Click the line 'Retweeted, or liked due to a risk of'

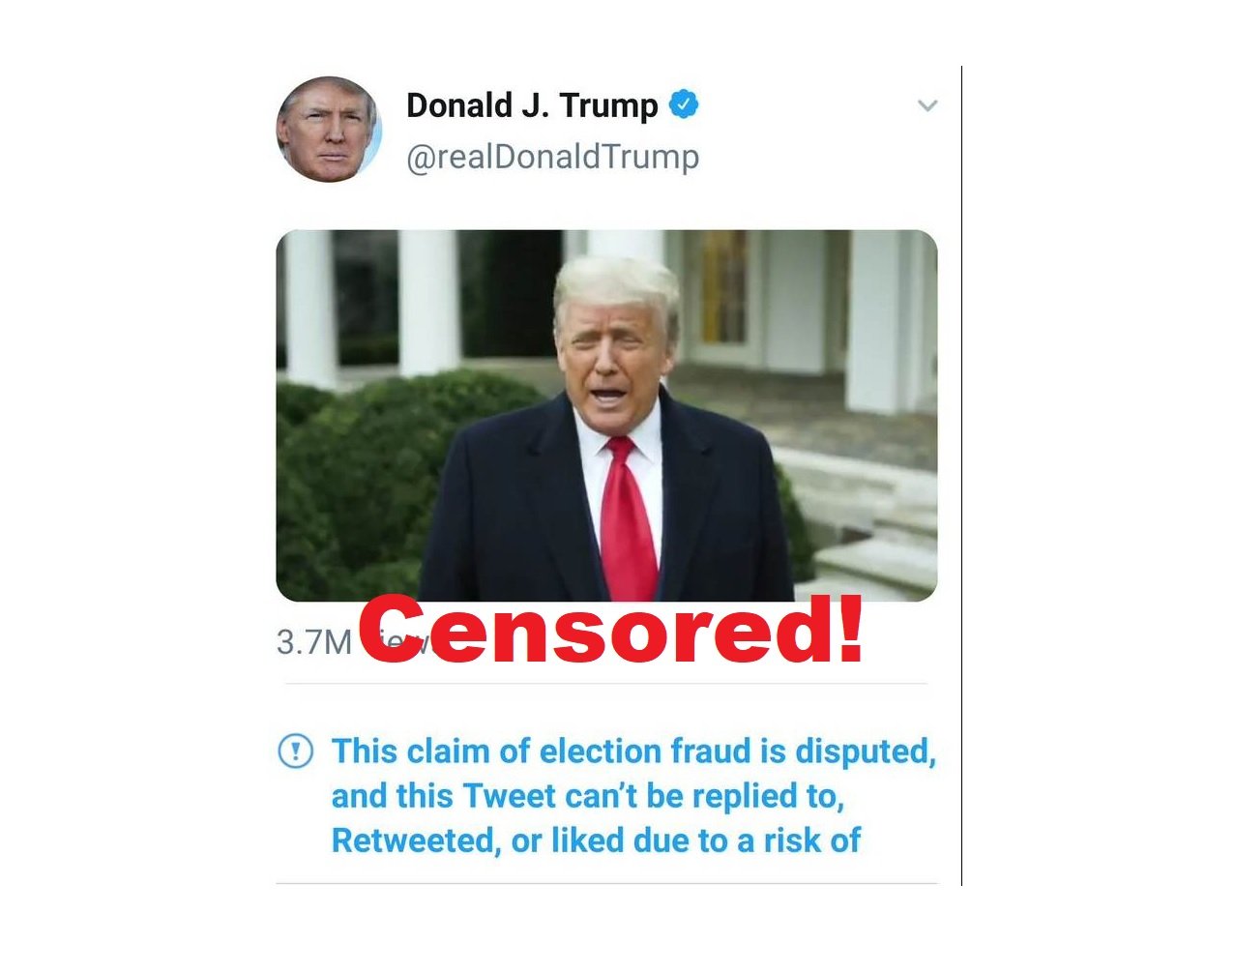point(596,840)
